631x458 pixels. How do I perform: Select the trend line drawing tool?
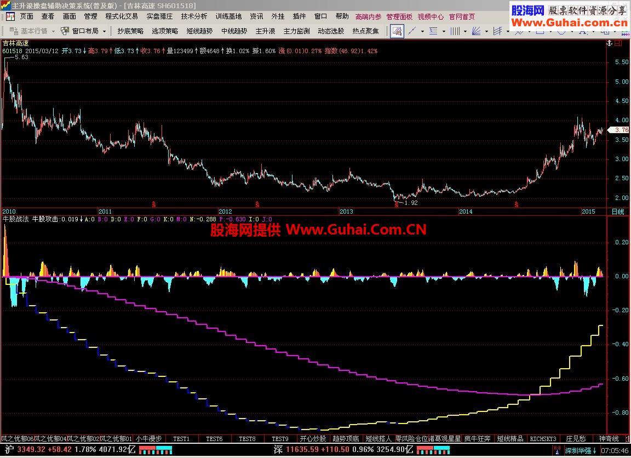412,31
